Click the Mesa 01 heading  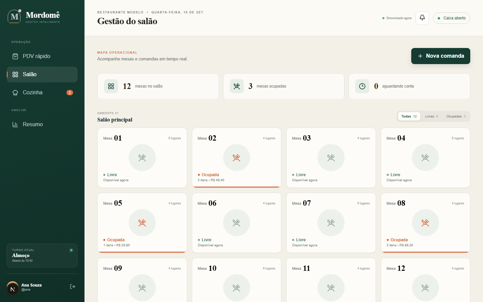tap(112, 138)
